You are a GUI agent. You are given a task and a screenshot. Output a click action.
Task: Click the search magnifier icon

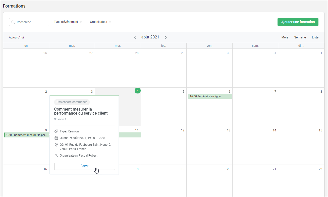tap(13, 22)
